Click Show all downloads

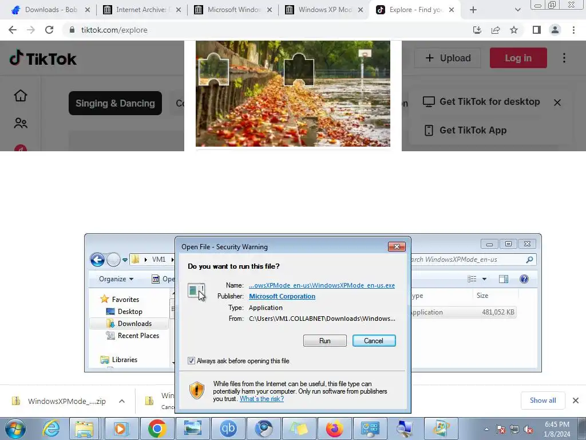(x=543, y=400)
